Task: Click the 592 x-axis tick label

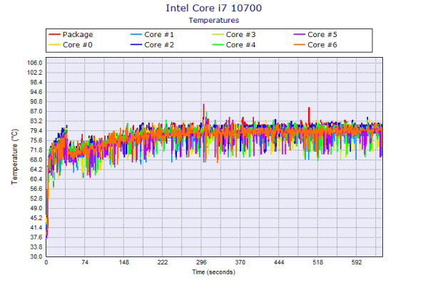Action: point(357,262)
